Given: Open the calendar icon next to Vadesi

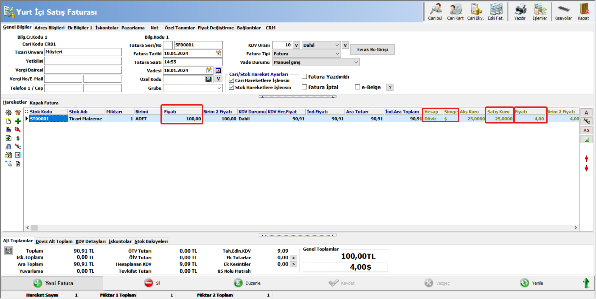Looking at the screenshot, I should click(x=218, y=71).
